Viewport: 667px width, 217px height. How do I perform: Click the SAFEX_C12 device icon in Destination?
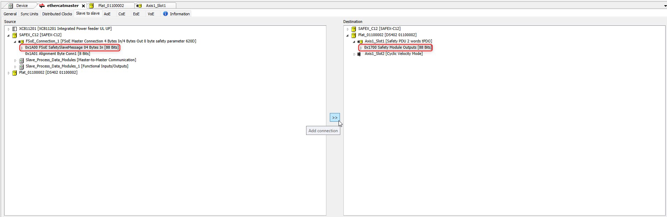(354, 29)
